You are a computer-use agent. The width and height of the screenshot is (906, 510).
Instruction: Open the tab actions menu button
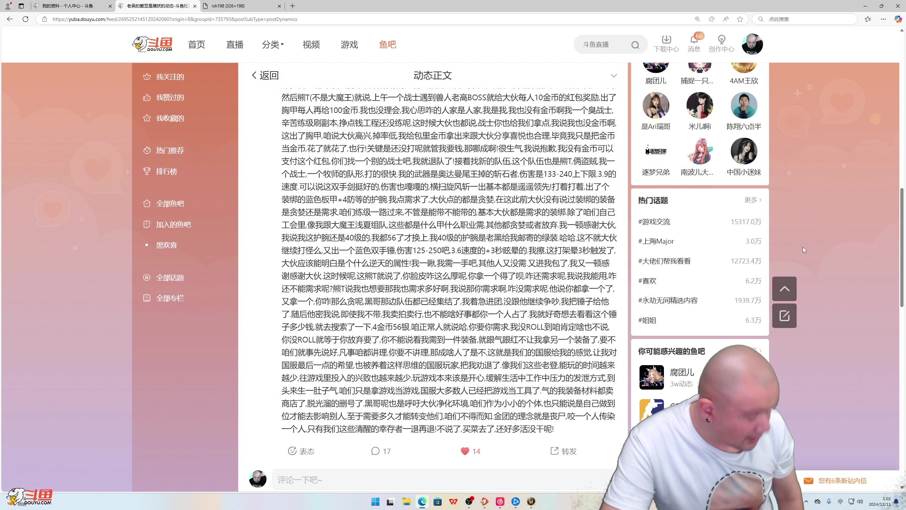pos(21,6)
